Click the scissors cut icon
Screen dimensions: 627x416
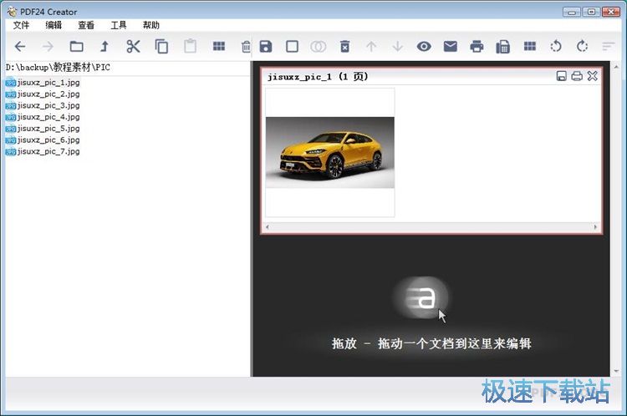tap(133, 47)
